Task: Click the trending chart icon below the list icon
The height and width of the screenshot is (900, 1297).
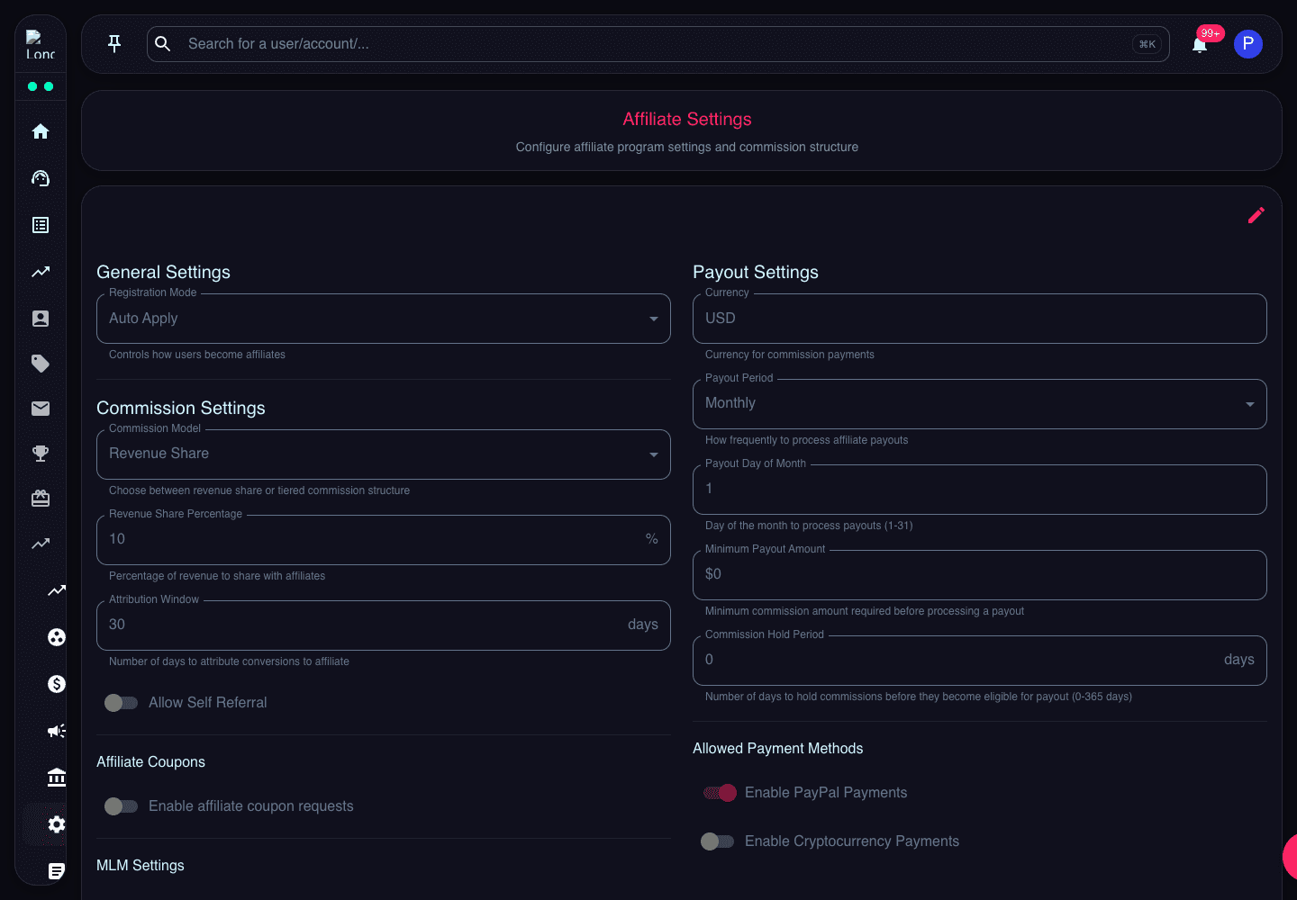Action: point(41,272)
